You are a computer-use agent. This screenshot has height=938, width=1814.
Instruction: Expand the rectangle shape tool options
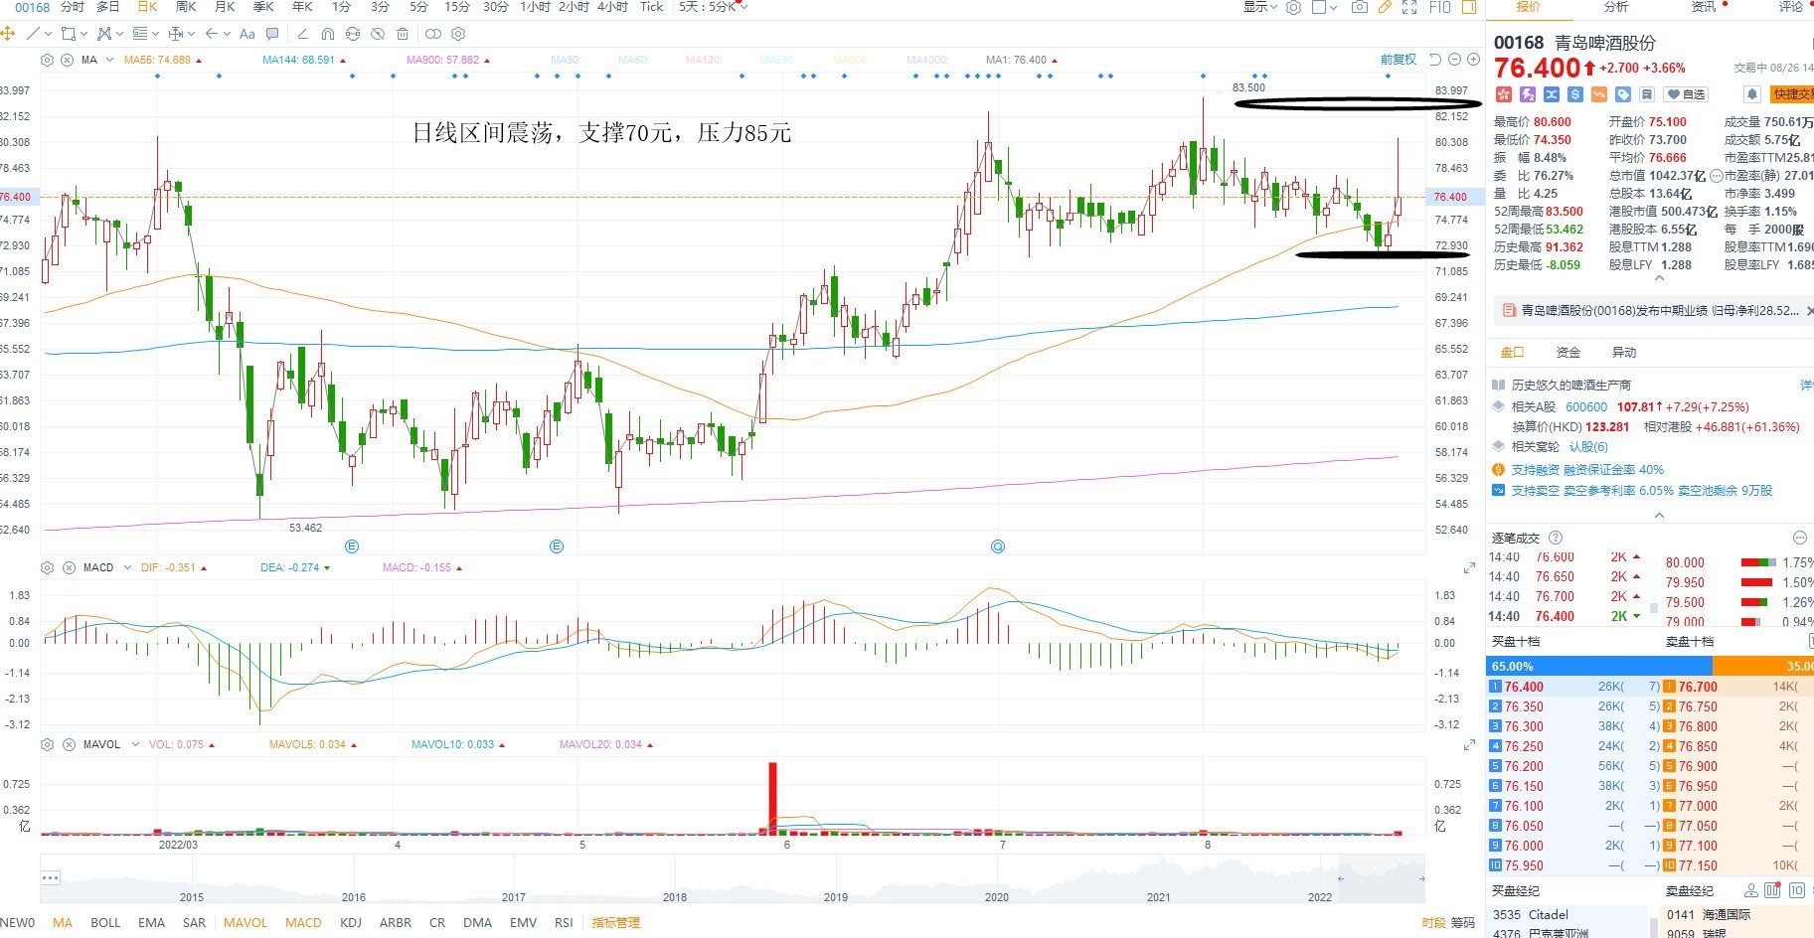tap(83, 34)
